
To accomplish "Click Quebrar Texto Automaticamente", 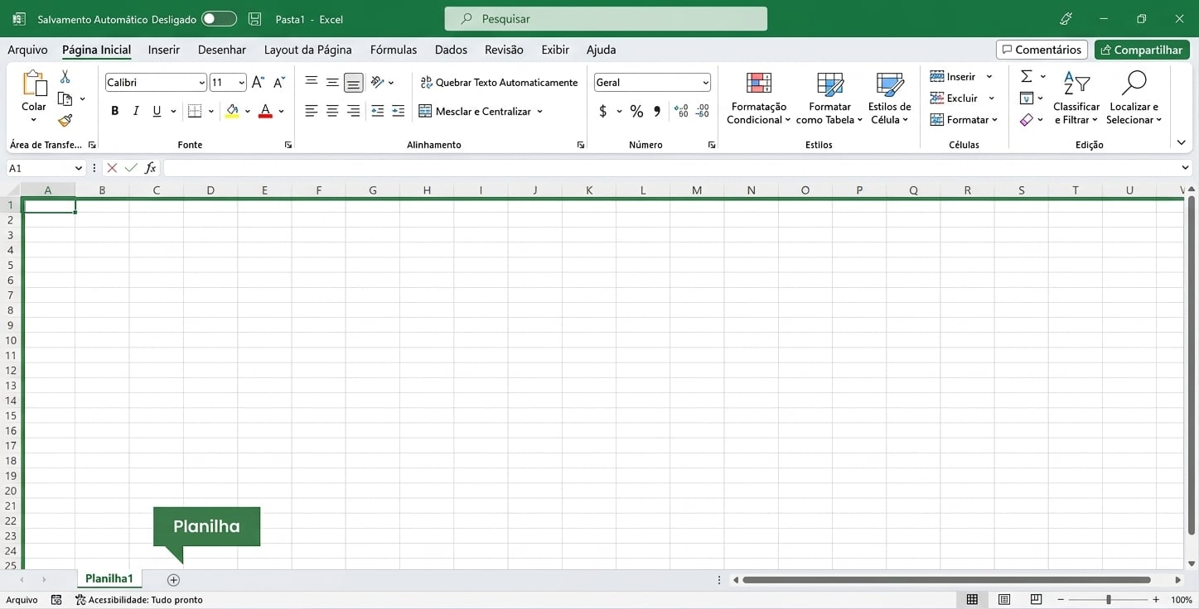I will pos(499,82).
